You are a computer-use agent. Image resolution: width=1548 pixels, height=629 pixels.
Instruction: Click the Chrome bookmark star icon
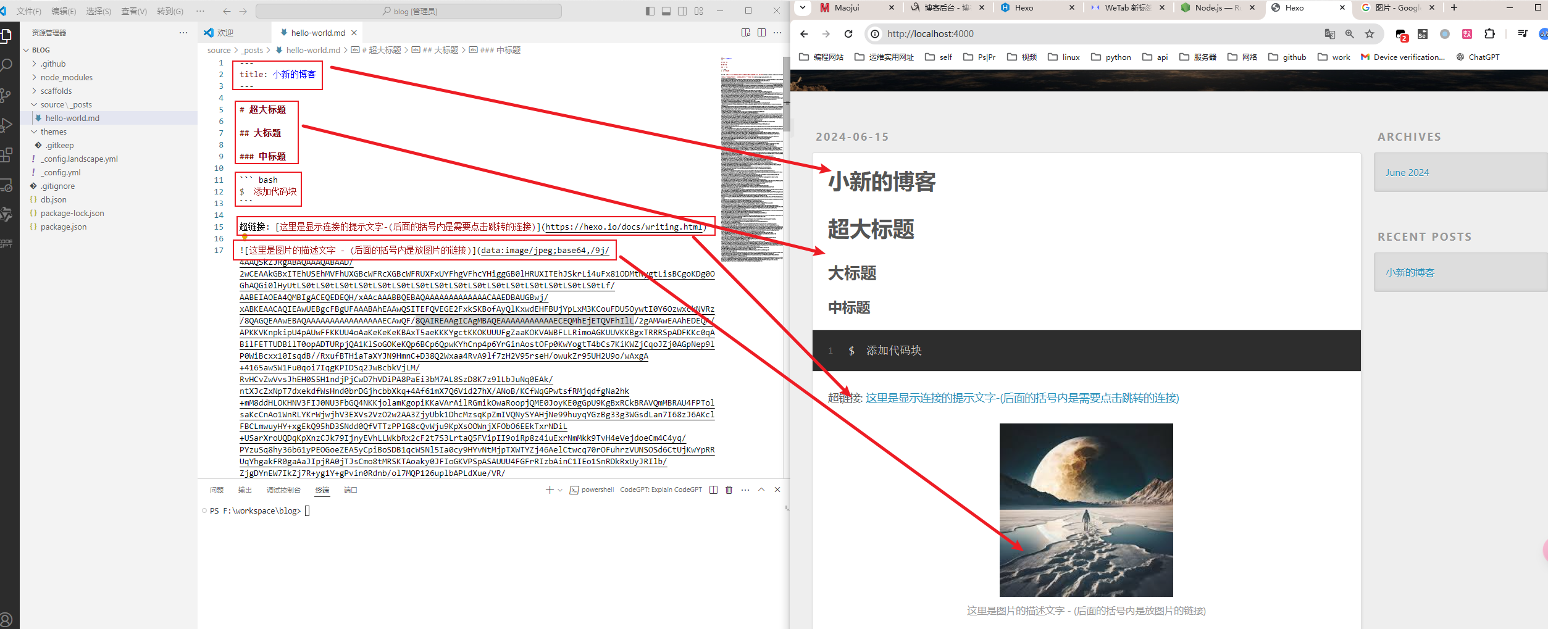click(1369, 34)
